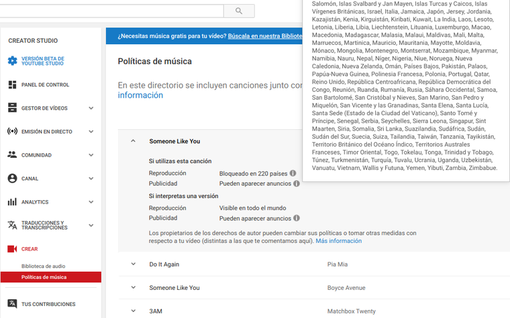Viewport: 510px width, 318px height.
Task: Click the Si utilizas esta canción heading
Action: click(181, 161)
